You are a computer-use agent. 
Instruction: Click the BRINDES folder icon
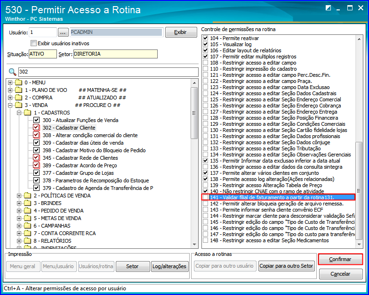point(27,203)
